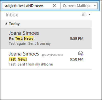Image resolution: width=102 pixels, height=100 pixels.
Task: Open the All filter dropdown
Action: point(86,14)
